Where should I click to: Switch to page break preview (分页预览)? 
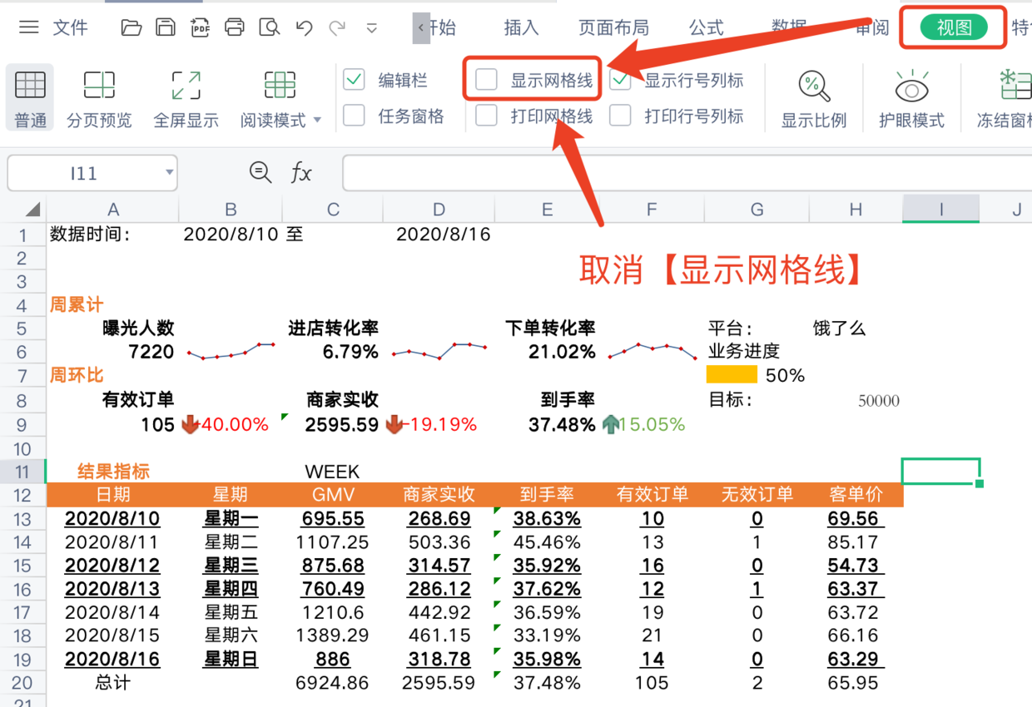point(99,98)
